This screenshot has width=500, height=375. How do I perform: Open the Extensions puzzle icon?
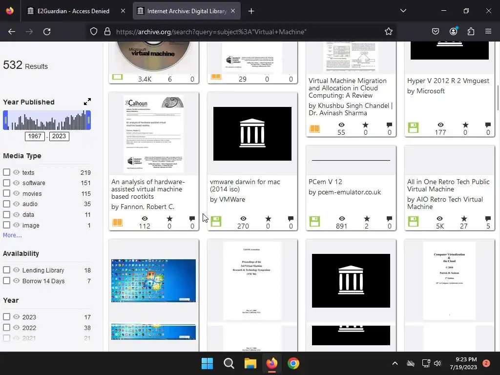pyautogui.click(x=471, y=32)
